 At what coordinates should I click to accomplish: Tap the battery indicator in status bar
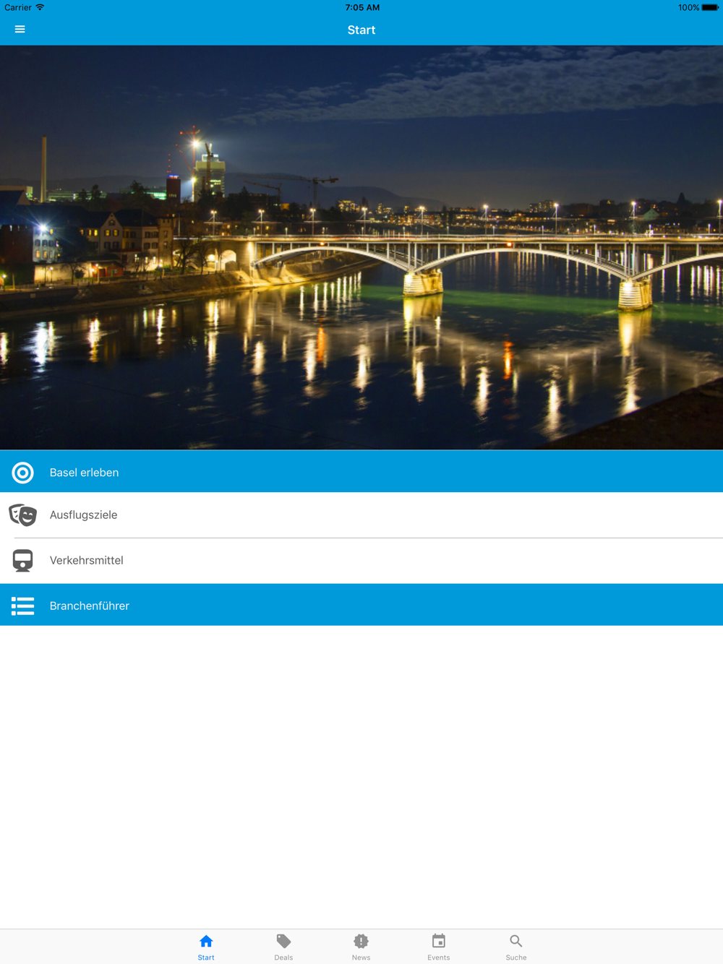click(710, 7)
